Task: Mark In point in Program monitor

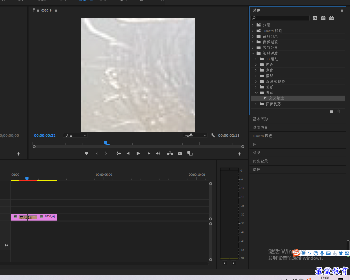Action: pos(97,154)
